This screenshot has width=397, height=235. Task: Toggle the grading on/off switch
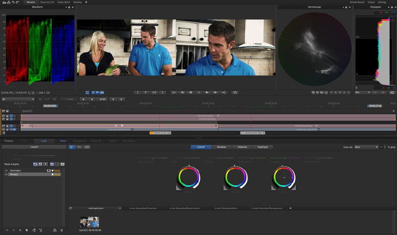point(73,147)
